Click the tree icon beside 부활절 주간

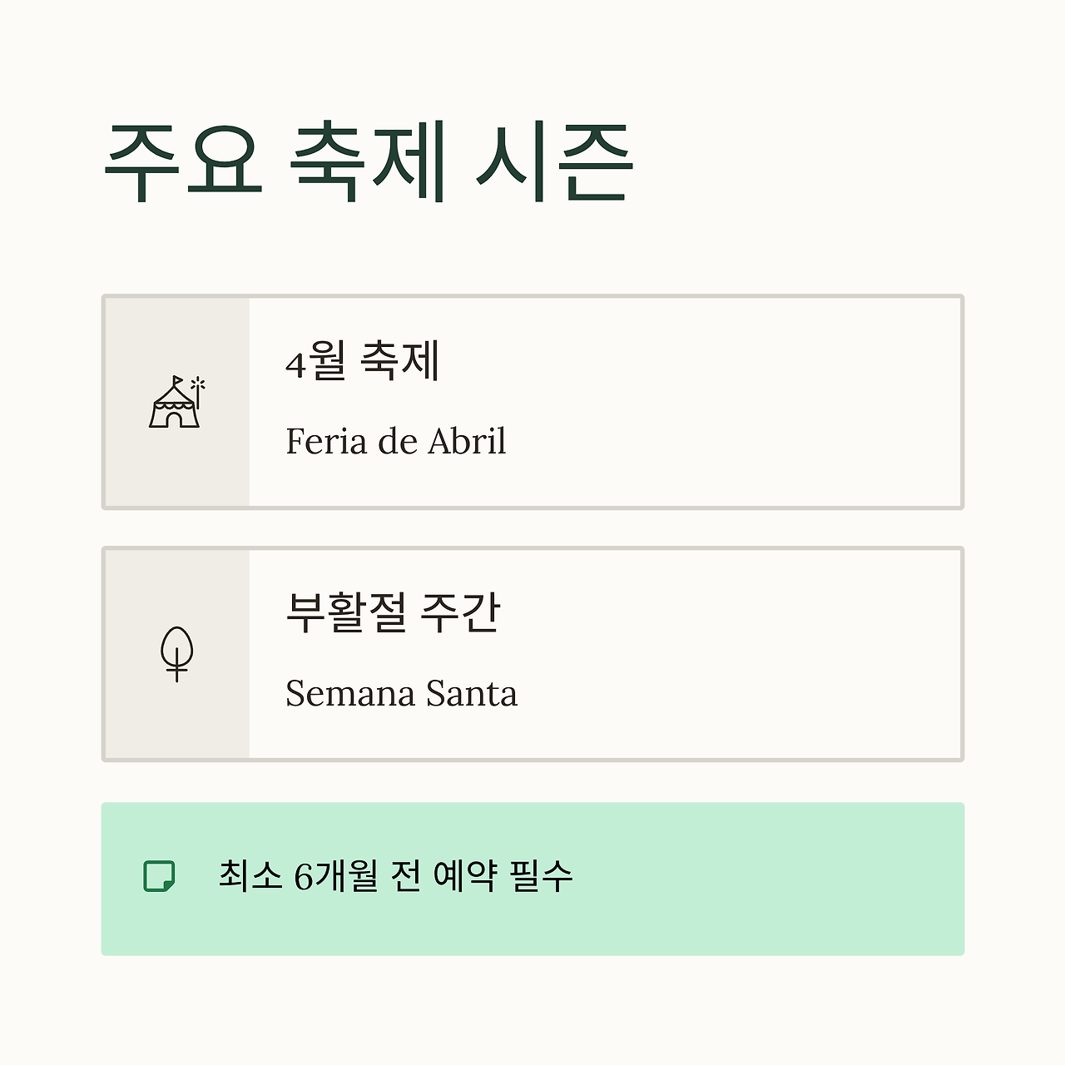pos(176,652)
